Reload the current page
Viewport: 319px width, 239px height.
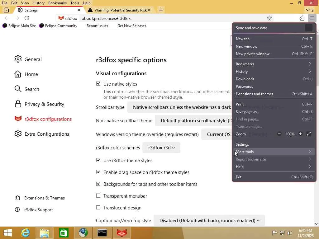click(x=27, y=18)
